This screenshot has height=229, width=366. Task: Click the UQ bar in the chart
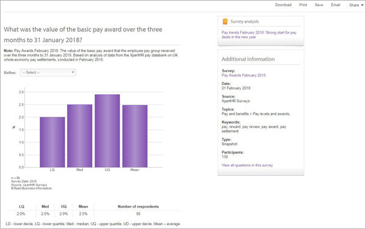(107, 131)
